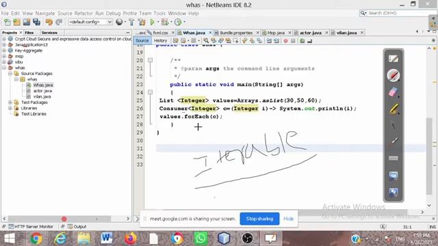Screen dimensions: 438x246
Task: Switch to the actor.java tab
Action: pos(310,33)
